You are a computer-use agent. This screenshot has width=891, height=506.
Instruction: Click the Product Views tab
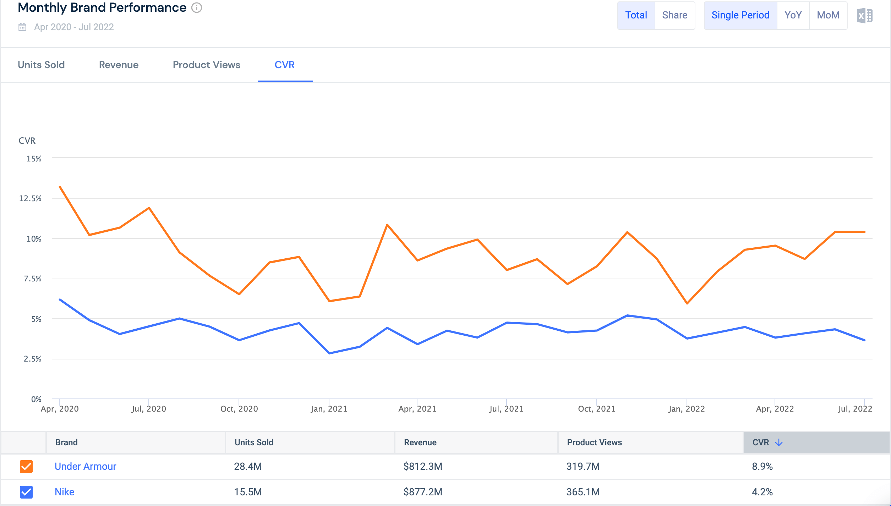tap(206, 64)
